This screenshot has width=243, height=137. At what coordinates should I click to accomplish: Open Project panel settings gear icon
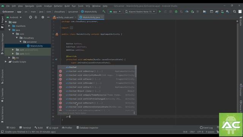(43, 17)
